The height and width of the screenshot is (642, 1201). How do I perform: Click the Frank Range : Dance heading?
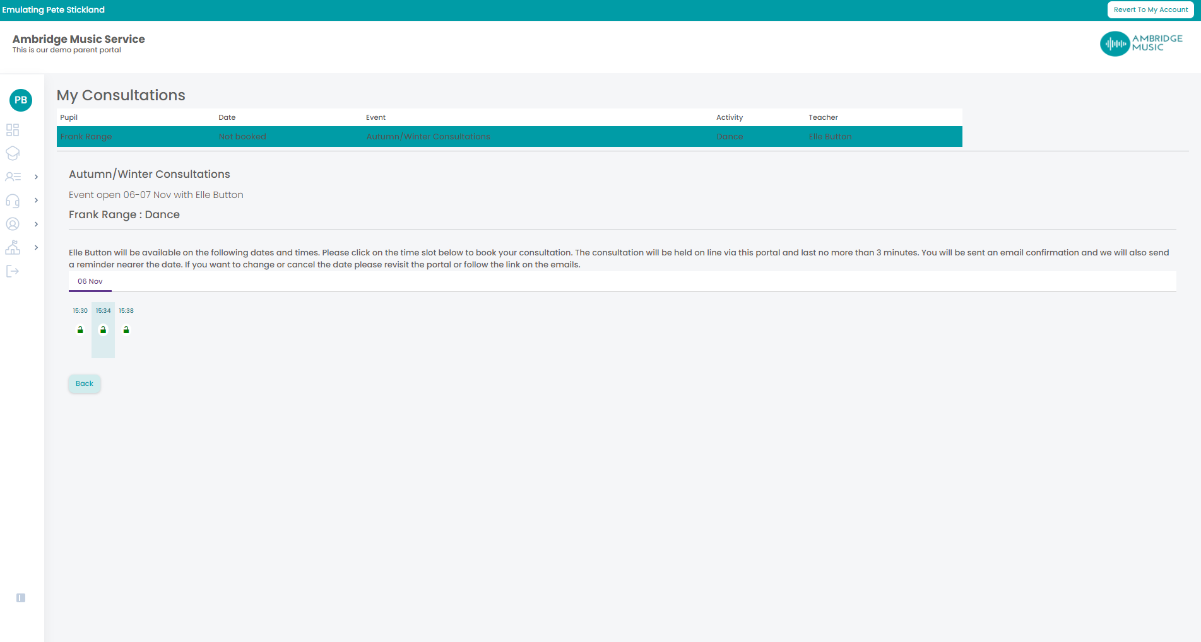click(124, 214)
